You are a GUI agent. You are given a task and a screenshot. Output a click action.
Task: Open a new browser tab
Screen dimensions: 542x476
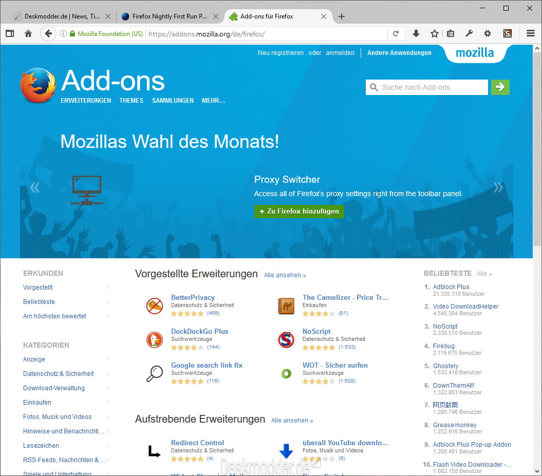pos(342,16)
